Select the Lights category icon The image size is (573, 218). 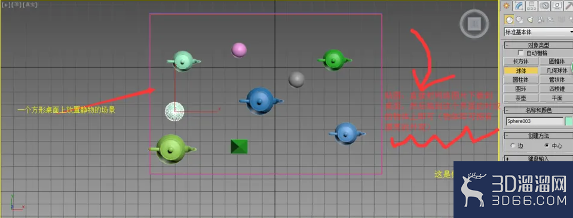[530, 19]
